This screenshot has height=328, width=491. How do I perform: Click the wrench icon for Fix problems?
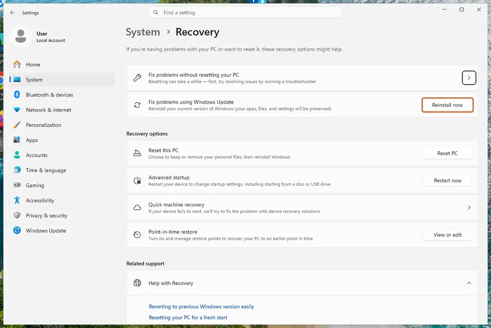click(137, 78)
